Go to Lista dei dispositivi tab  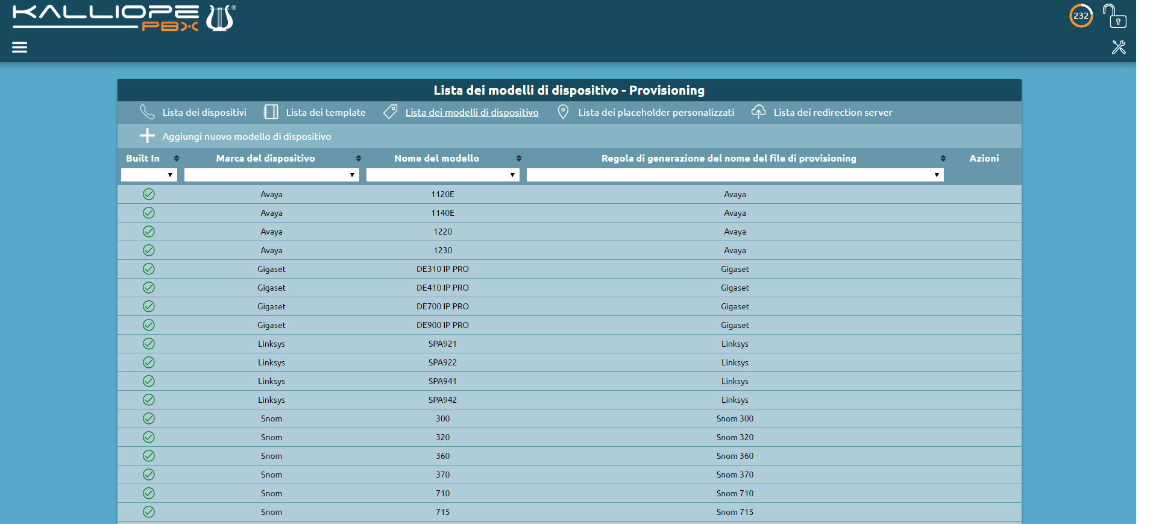[204, 112]
